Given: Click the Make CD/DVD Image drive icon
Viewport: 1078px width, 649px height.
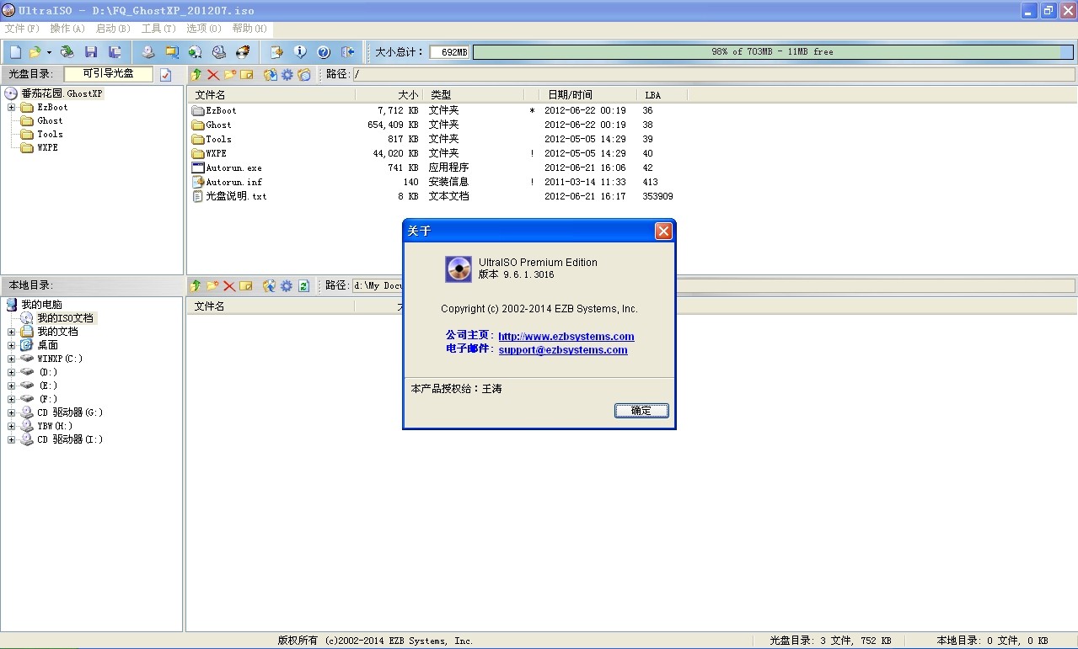Looking at the screenshot, I should coord(148,52).
